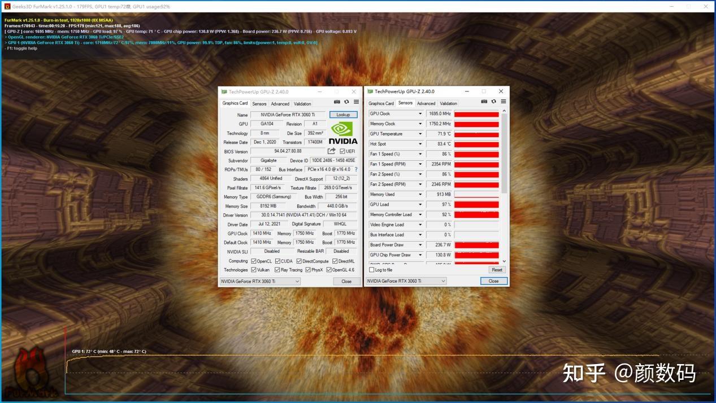The width and height of the screenshot is (716, 403).
Task: Open the Memory Clock sensor dropdown
Action: click(420, 124)
